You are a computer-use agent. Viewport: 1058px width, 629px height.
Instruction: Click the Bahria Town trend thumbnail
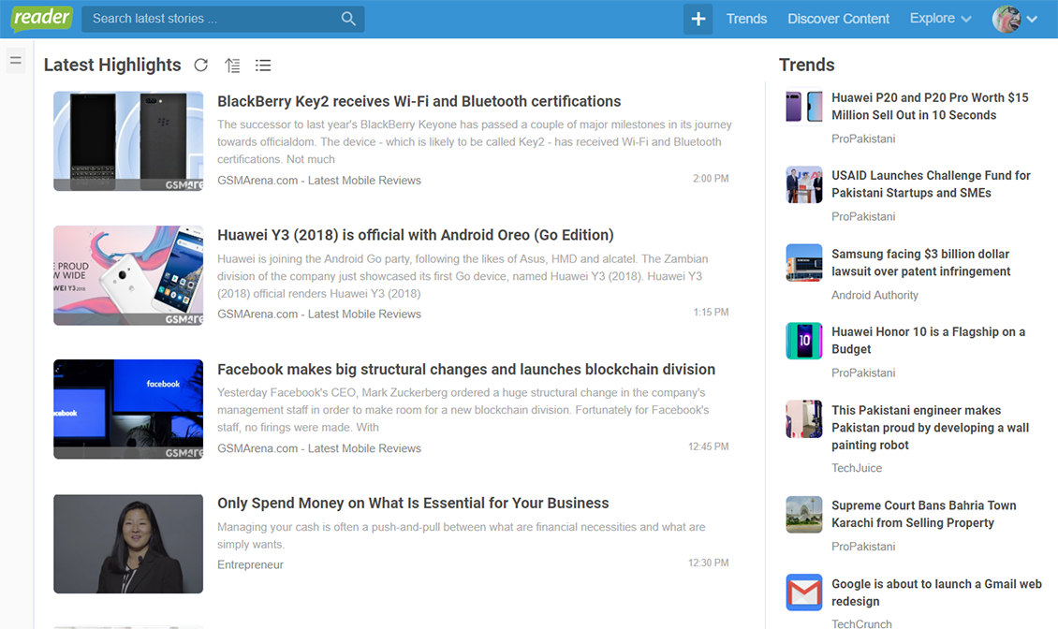pyautogui.click(x=804, y=515)
